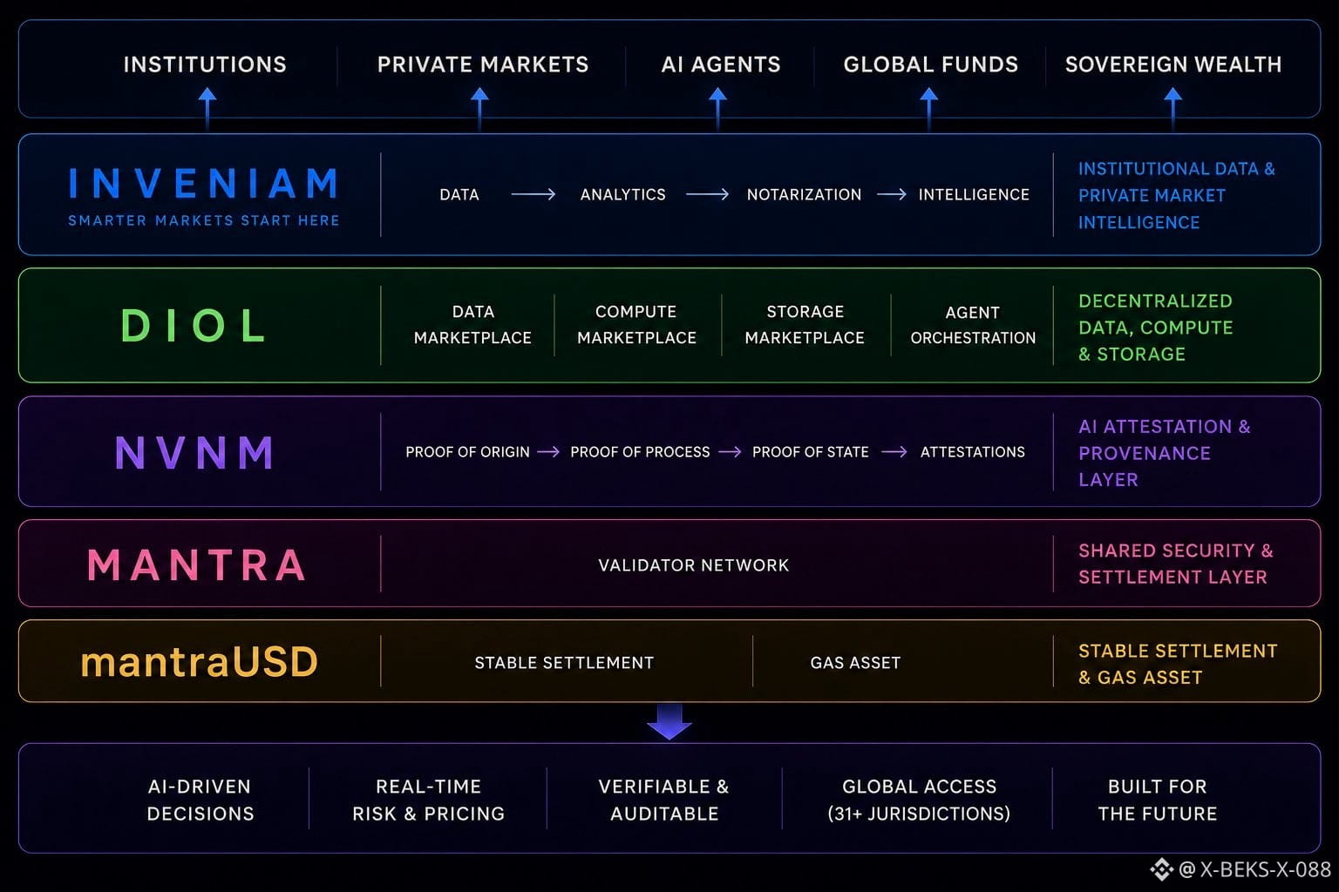1339x892 pixels.
Task: Select INTELLIGENCE step after NOTARIZATION
Action: point(974,194)
